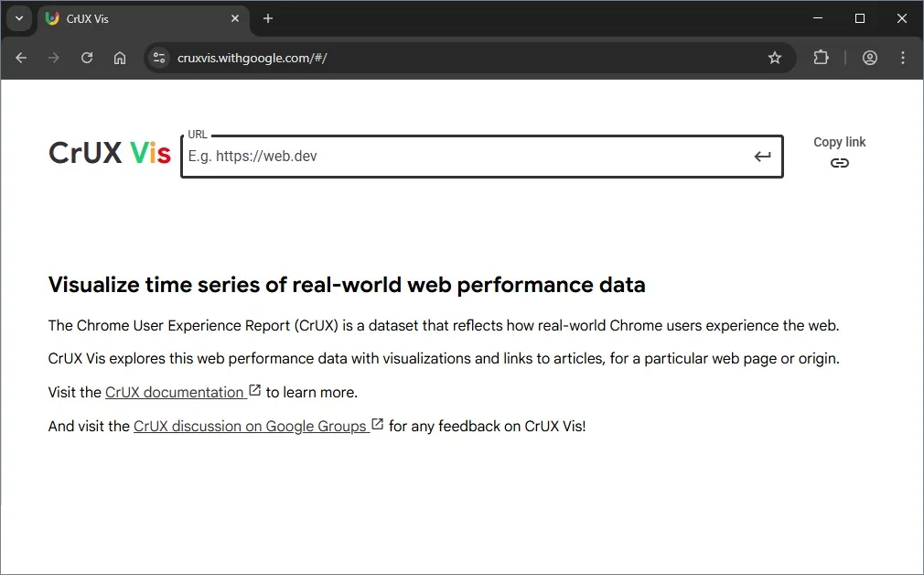The height and width of the screenshot is (575, 924).
Task: Click the Copy link label
Action: click(x=840, y=142)
